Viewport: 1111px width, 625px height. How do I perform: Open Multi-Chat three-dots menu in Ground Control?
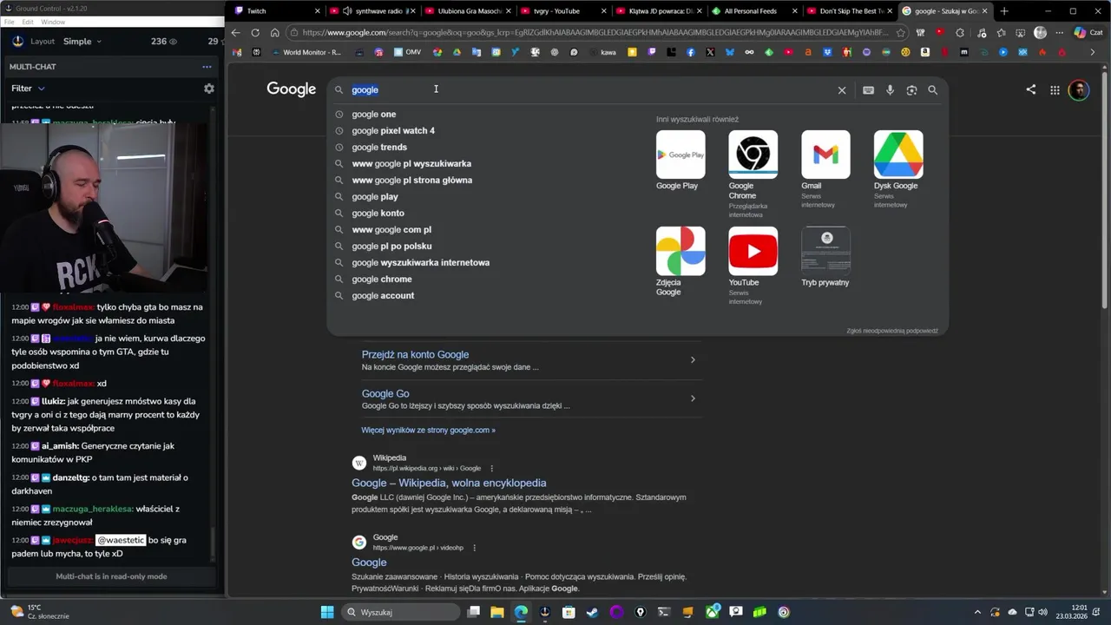[x=207, y=67]
